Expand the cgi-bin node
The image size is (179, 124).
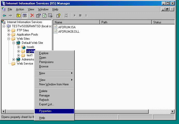point(18,51)
